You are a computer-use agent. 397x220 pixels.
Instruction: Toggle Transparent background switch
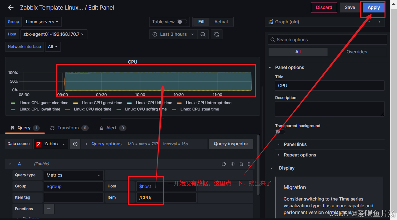click(x=280, y=132)
